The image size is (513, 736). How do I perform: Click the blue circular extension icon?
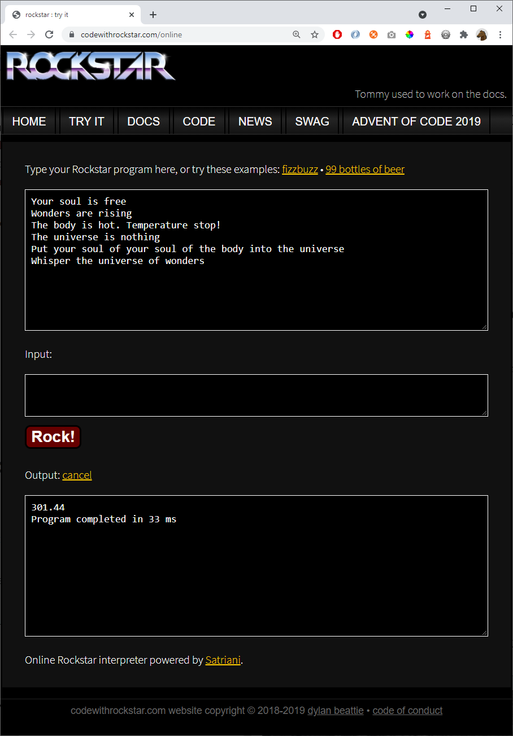355,34
